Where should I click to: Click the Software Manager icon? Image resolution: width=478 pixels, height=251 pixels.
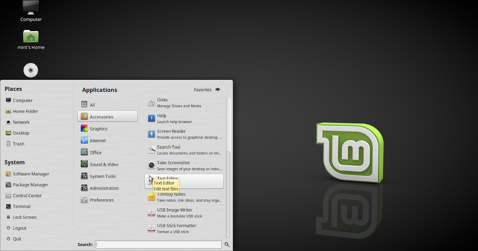(x=8, y=174)
